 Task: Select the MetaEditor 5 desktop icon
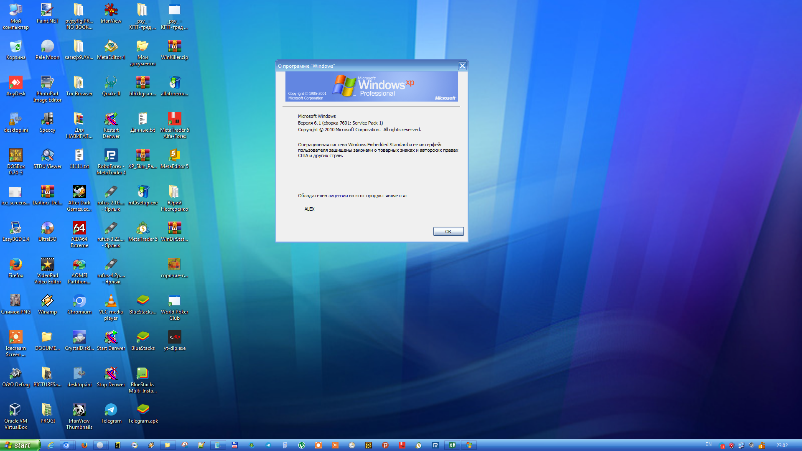click(x=174, y=159)
